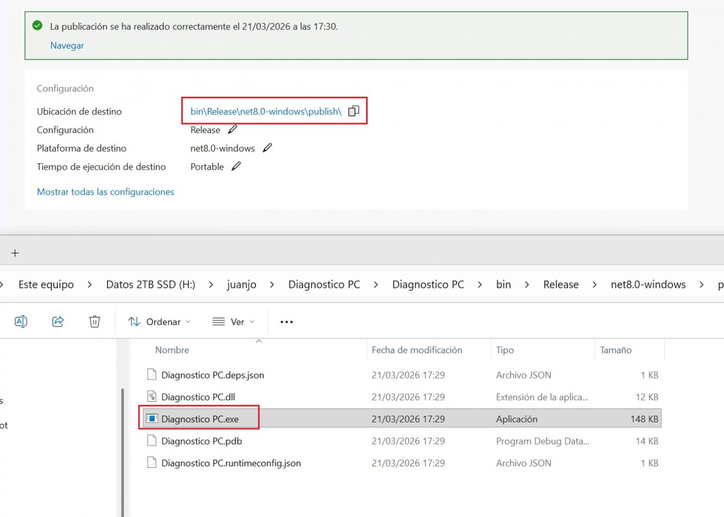Select the Diagnostico PC.exe file
This screenshot has width=724, height=517.
pyautogui.click(x=200, y=419)
